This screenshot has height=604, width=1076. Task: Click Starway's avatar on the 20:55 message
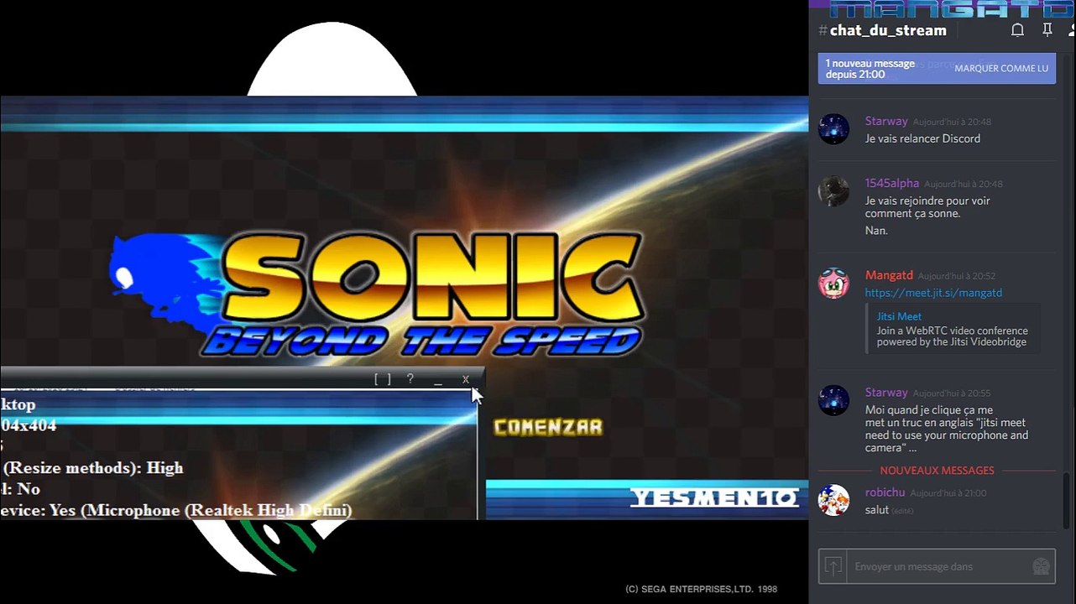point(833,400)
